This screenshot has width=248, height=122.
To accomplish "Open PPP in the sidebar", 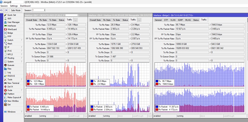I will coord(8,37).
